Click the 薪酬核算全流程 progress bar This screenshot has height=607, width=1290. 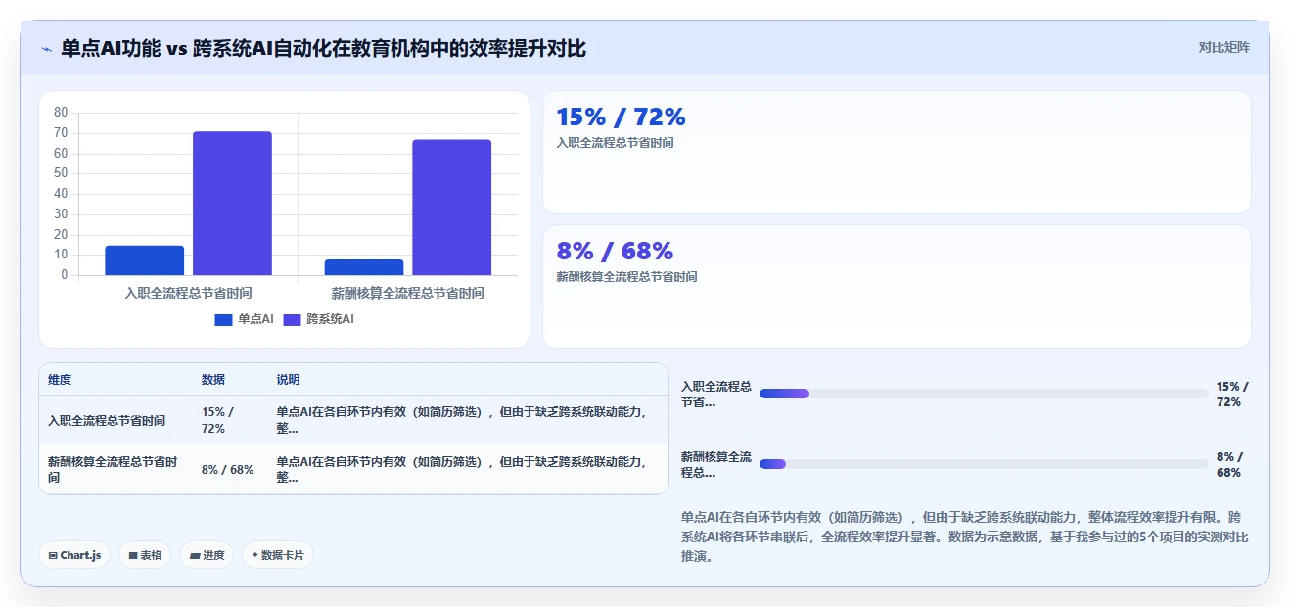(984, 464)
